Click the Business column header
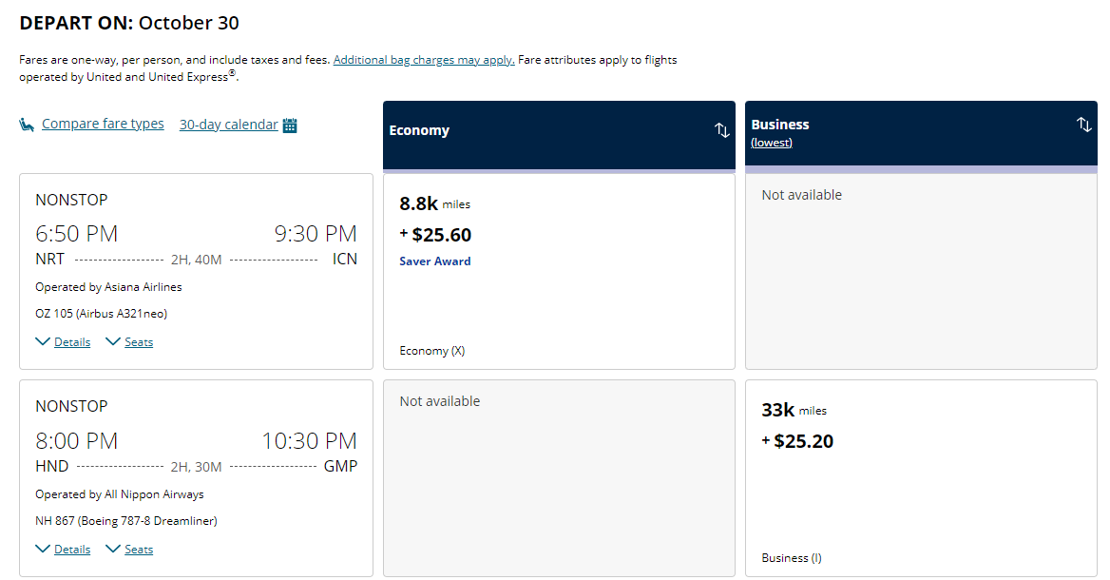The height and width of the screenshot is (580, 1110). (780, 124)
